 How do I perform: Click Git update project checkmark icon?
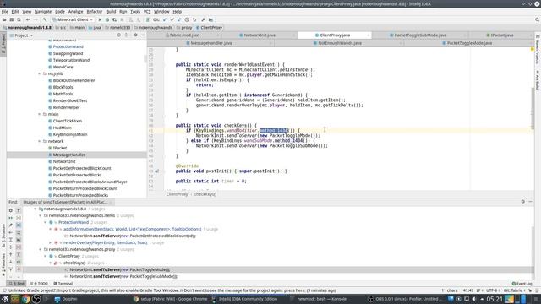(x=165, y=19)
